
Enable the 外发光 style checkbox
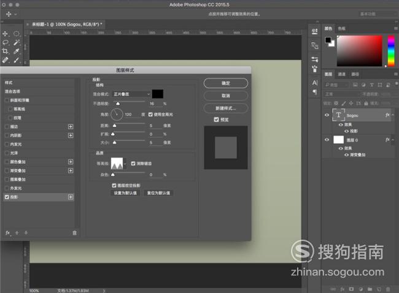point(7,188)
